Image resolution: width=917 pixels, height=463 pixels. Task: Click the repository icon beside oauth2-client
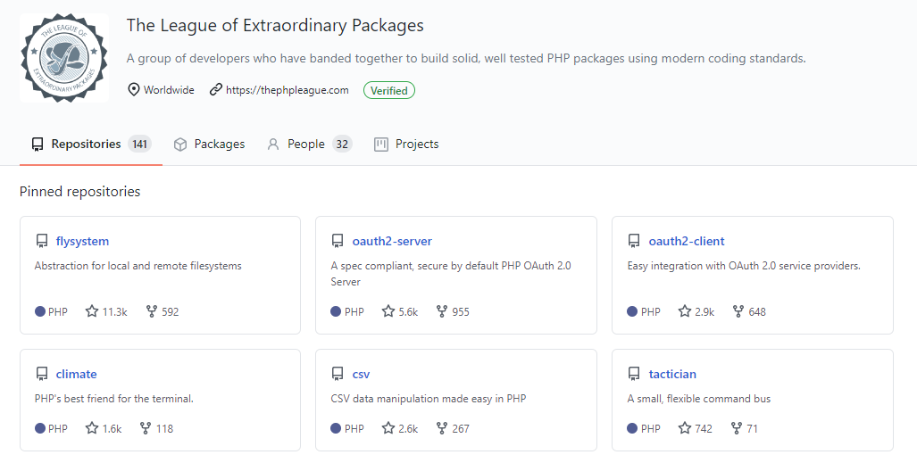point(634,241)
